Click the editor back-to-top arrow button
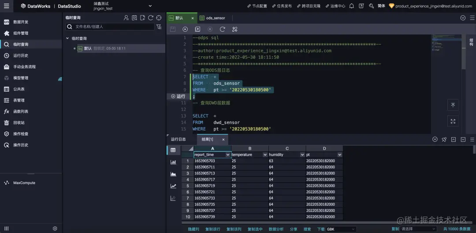The height and width of the screenshot is (233, 476). tap(453, 105)
